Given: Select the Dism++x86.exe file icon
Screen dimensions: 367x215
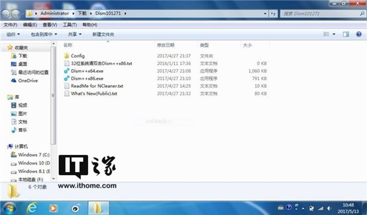Looking at the screenshot, I should tap(67, 78).
